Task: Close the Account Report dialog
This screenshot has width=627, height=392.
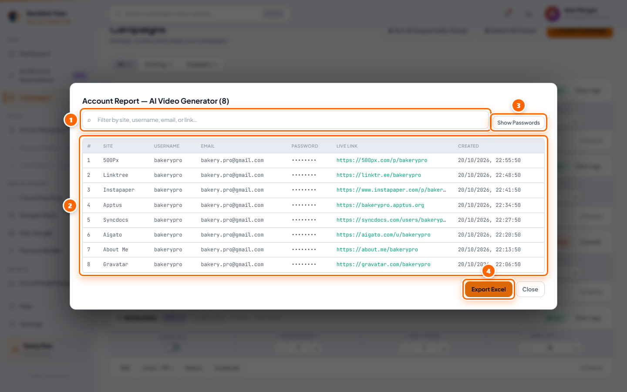Action: pyautogui.click(x=530, y=289)
